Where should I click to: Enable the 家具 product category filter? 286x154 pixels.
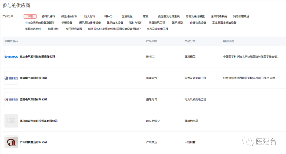[x=145, y=16]
